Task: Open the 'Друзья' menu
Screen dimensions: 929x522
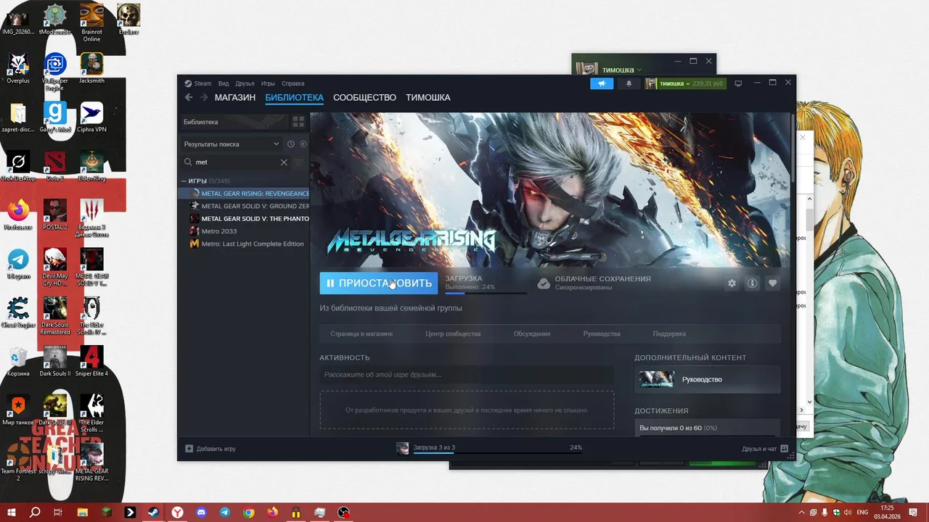Action: point(245,83)
